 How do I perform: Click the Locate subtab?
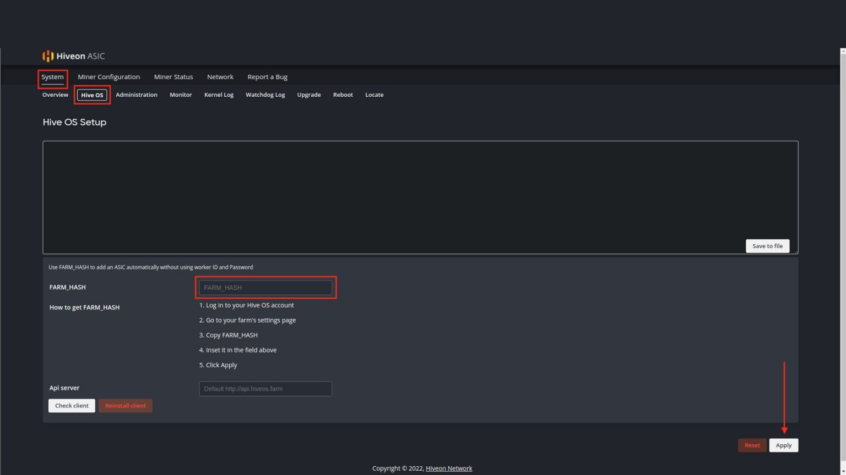(374, 95)
